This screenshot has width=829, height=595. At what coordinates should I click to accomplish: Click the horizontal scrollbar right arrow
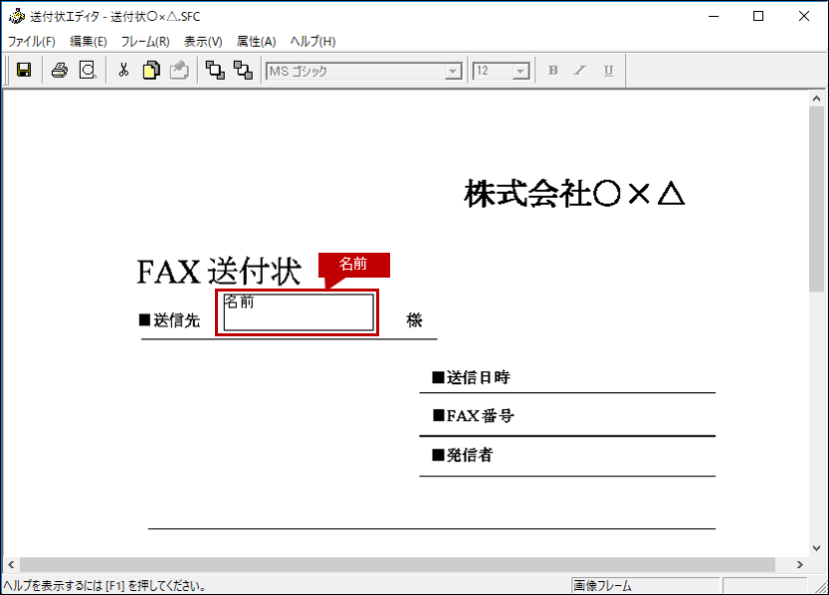(800, 564)
